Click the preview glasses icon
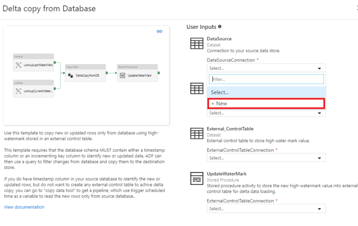 click(159, 31)
